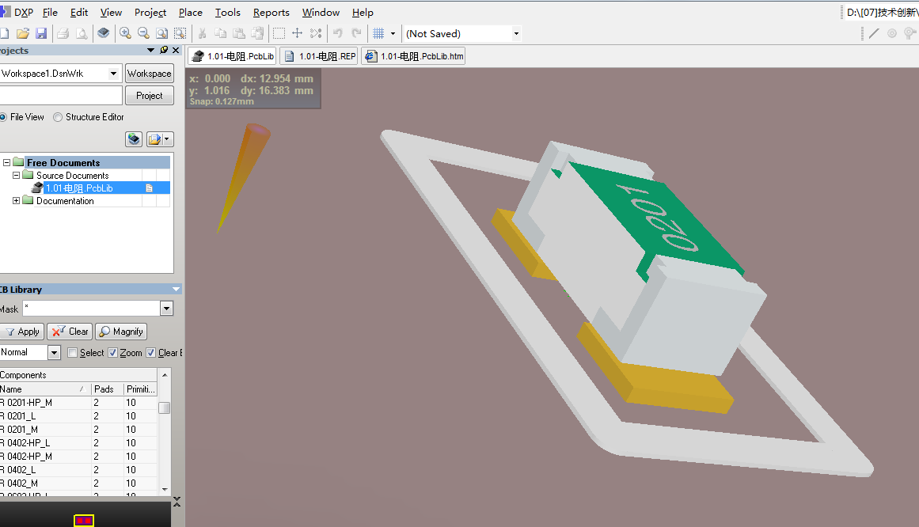Open the PCB Library panel header arrow
The image size is (919, 527).
pos(176,290)
